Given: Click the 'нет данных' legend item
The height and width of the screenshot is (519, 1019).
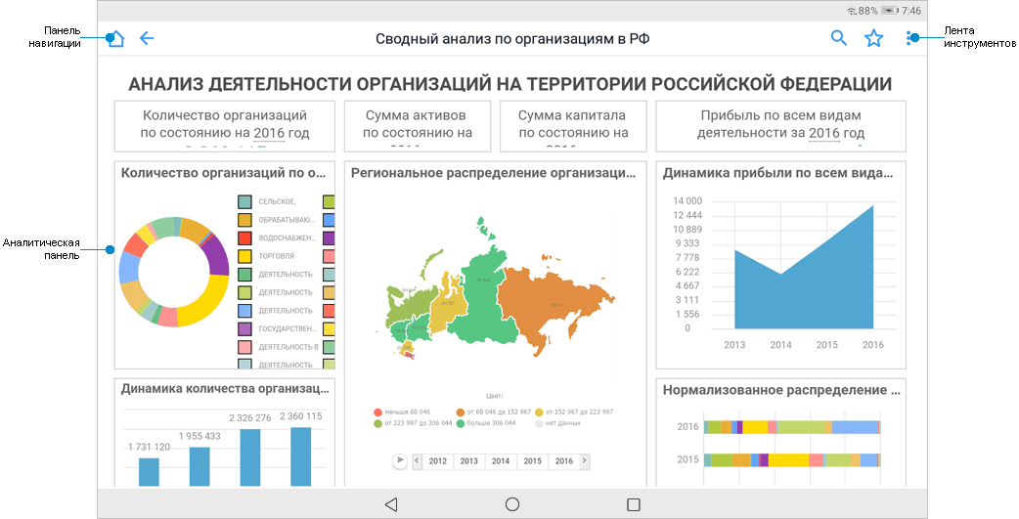Looking at the screenshot, I should 557,423.
